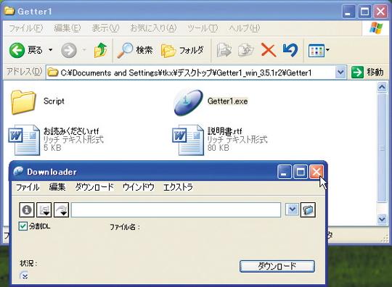Close the Downloader window
This screenshot has width=392, height=287.
point(317,172)
